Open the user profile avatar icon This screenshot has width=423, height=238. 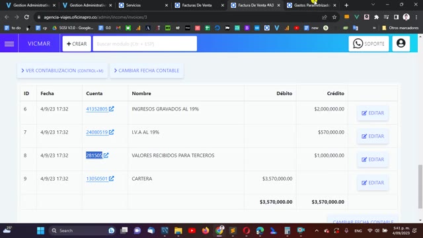coord(401,44)
